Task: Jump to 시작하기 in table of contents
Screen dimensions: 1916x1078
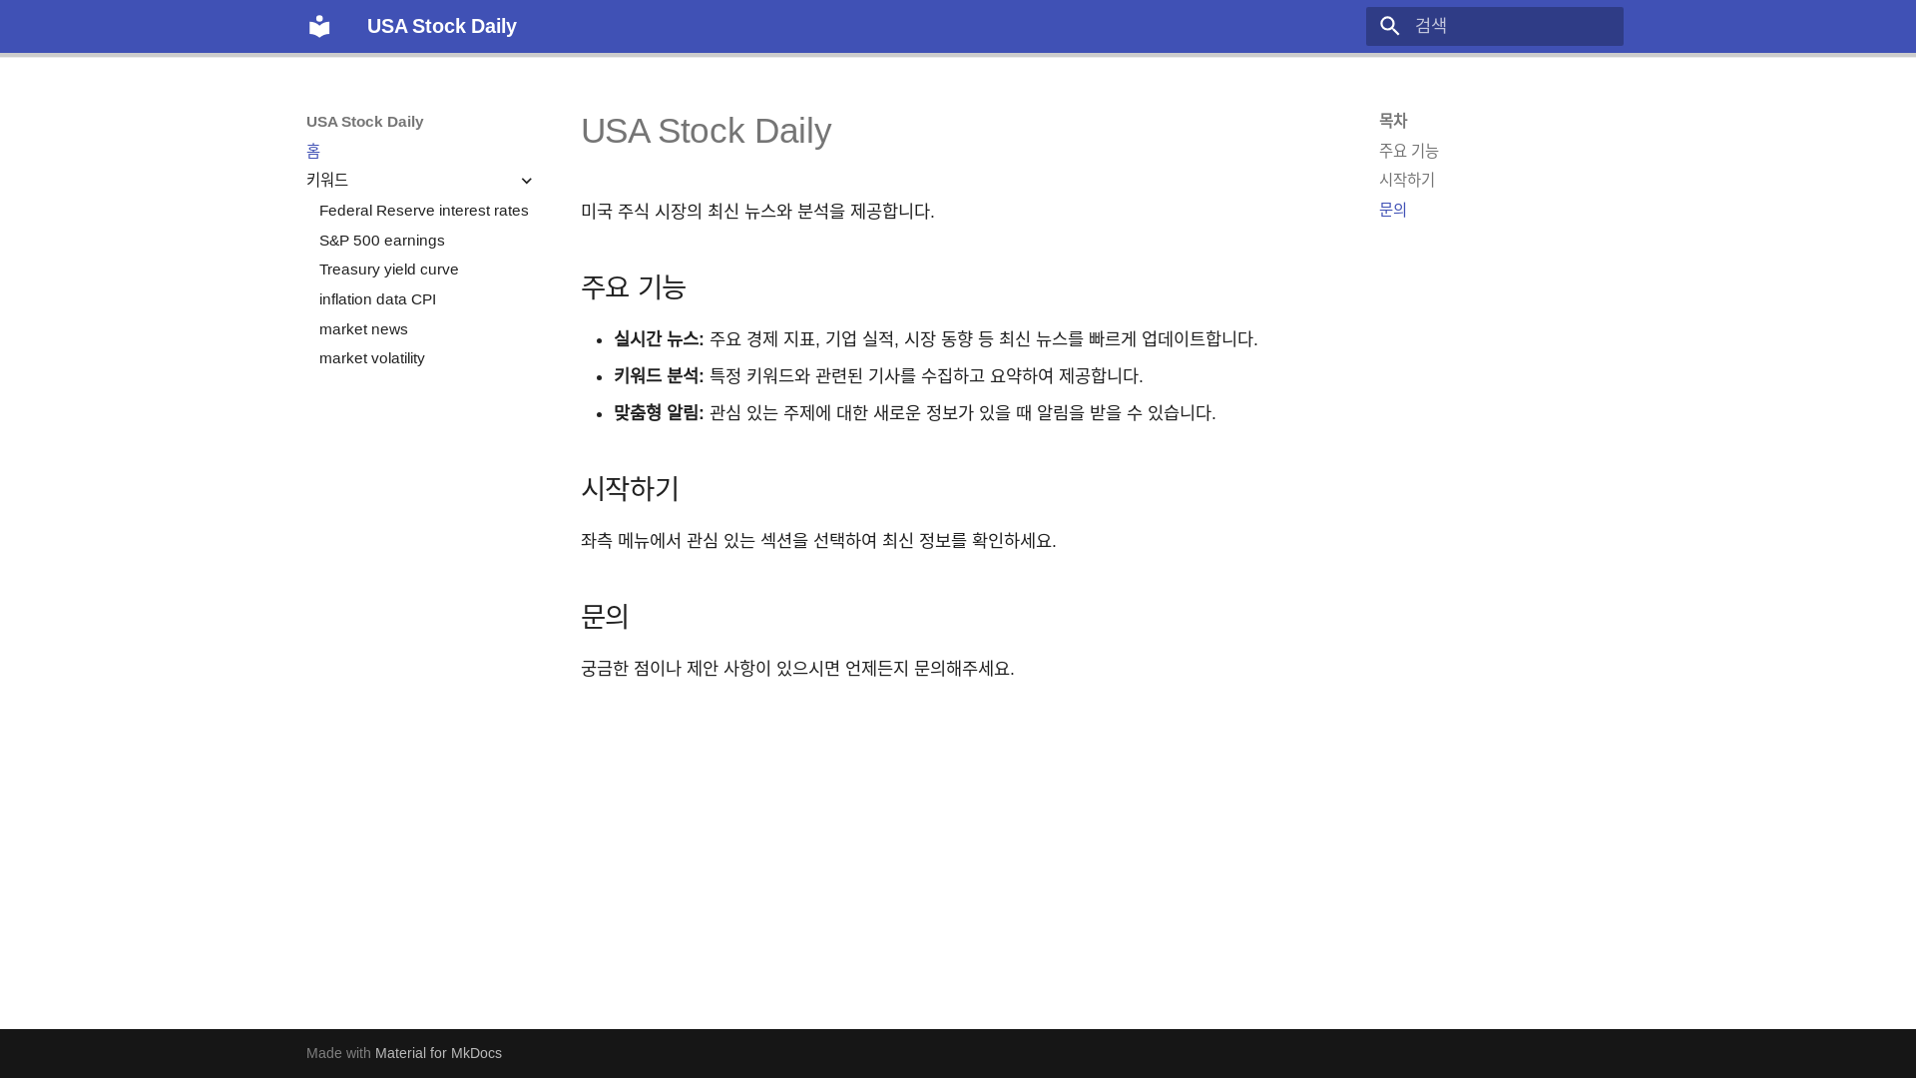Action: point(1407,180)
